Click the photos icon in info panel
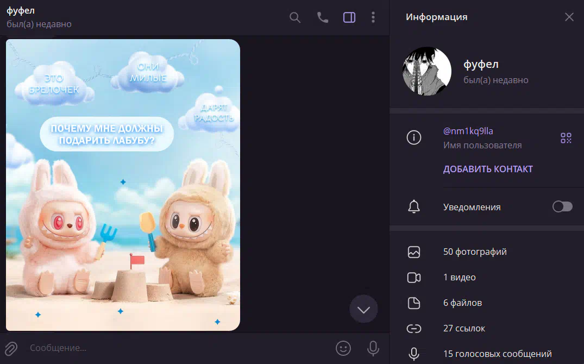Viewport: 584px width, 364px height. [414, 252]
